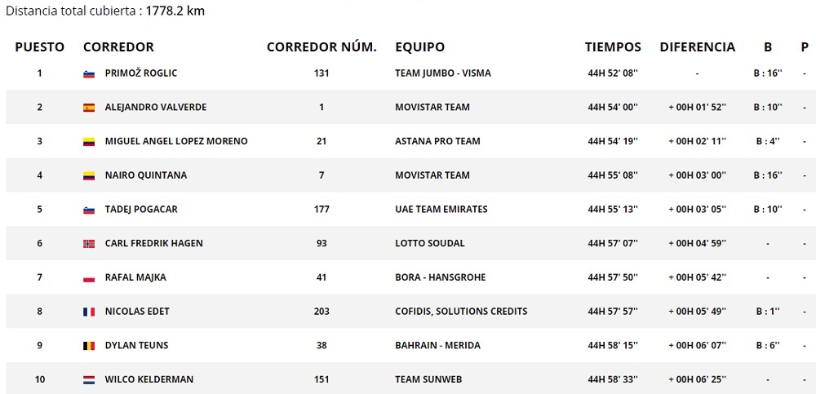Click the Polish flag beside Rafal Majka
816x394 pixels.
click(x=89, y=278)
